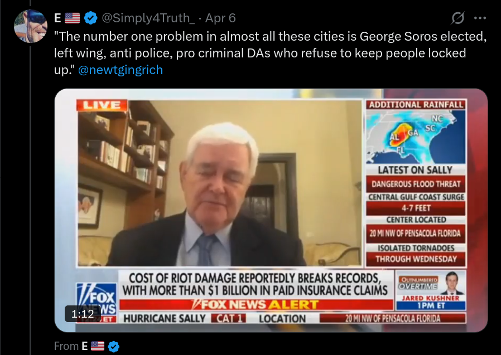This screenshot has height=355, width=501.
Task: Open the Grok explain icon
Action: (457, 18)
